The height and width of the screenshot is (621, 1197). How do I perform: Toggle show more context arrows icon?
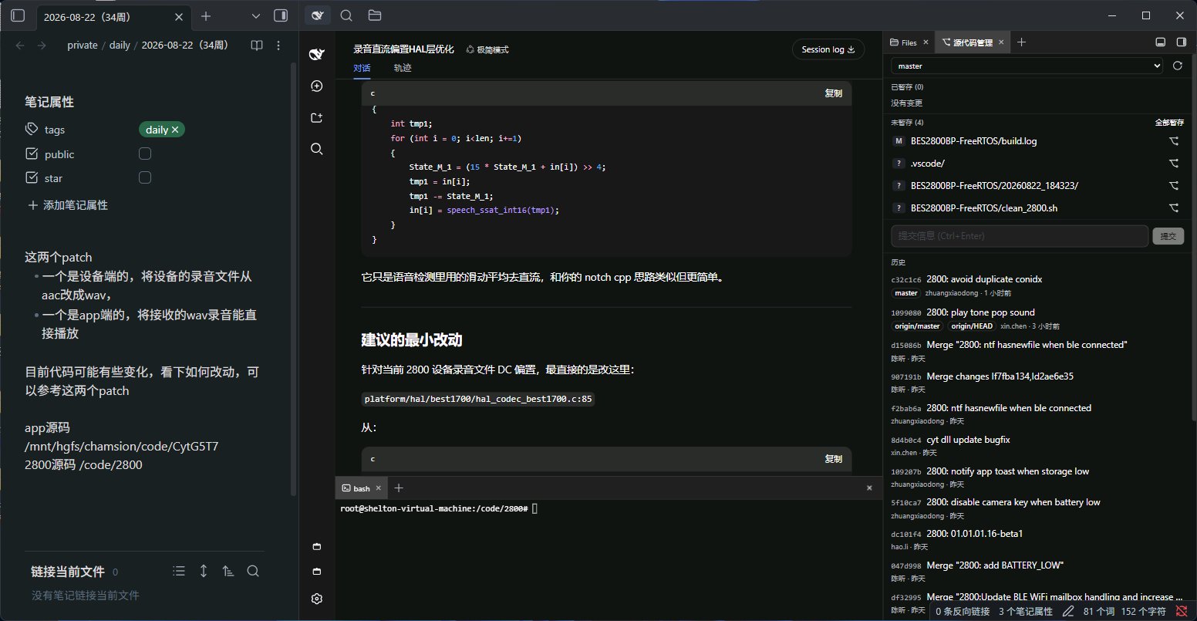[204, 572]
